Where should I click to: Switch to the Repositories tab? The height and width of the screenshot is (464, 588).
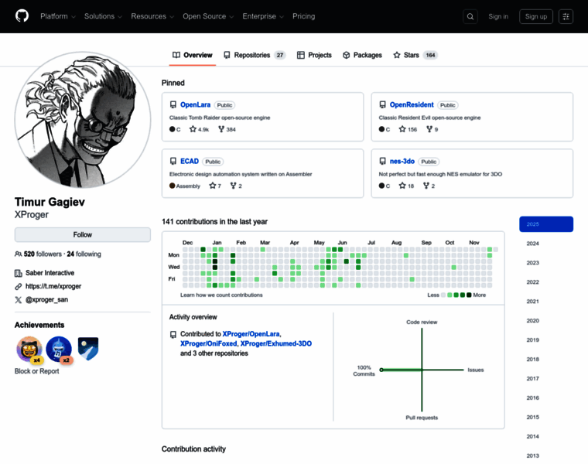[255, 55]
